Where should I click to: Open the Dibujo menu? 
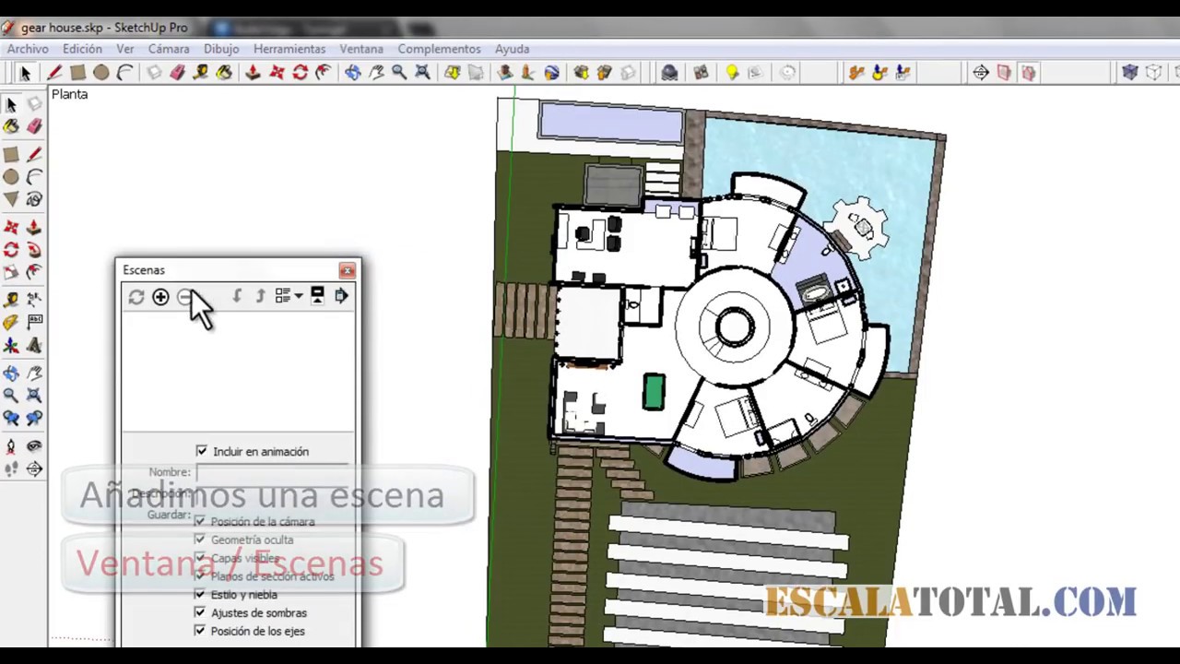coord(221,49)
